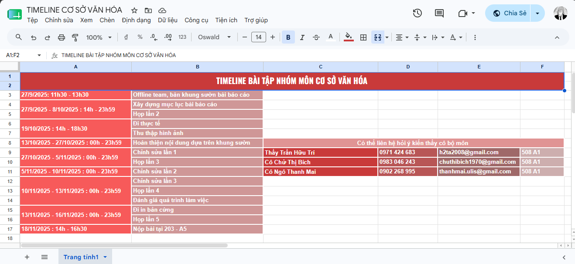575x264 pixels.
Task: Open the Dữ liệu menu
Action: [168, 20]
